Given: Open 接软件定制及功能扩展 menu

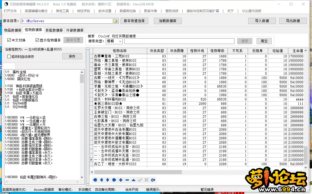Looking at the screenshot, I should (x=203, y=11).
